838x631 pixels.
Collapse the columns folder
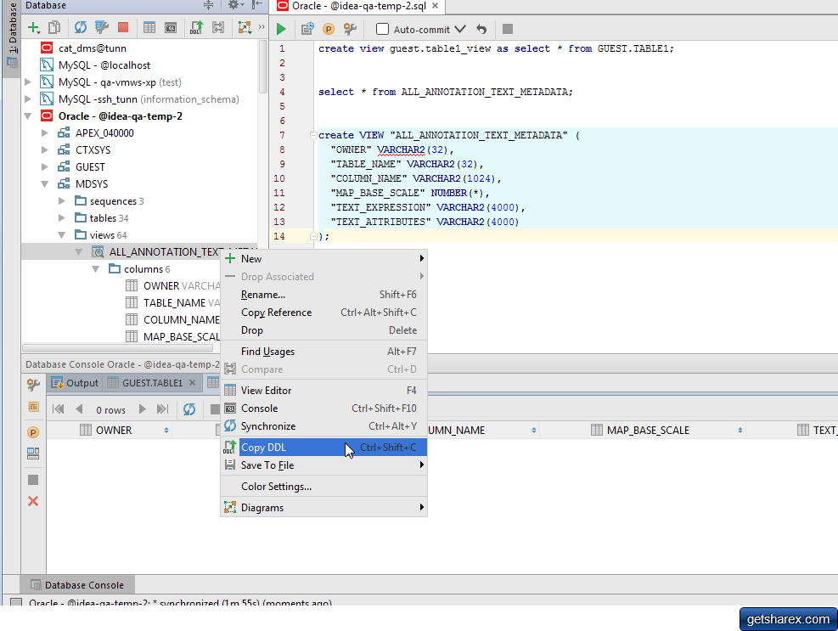click(x=96, y=269)
